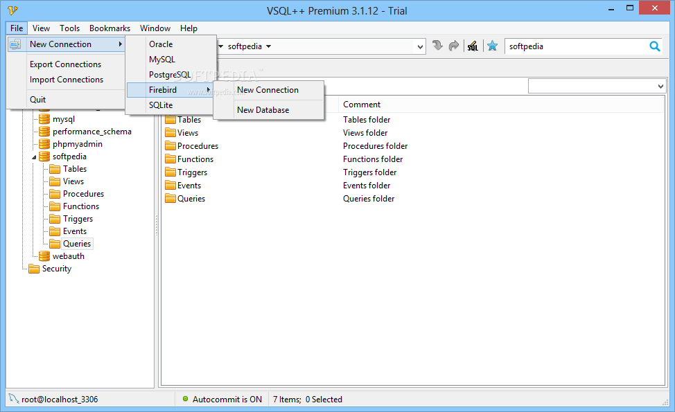Click the bookmark star icon

493,46
